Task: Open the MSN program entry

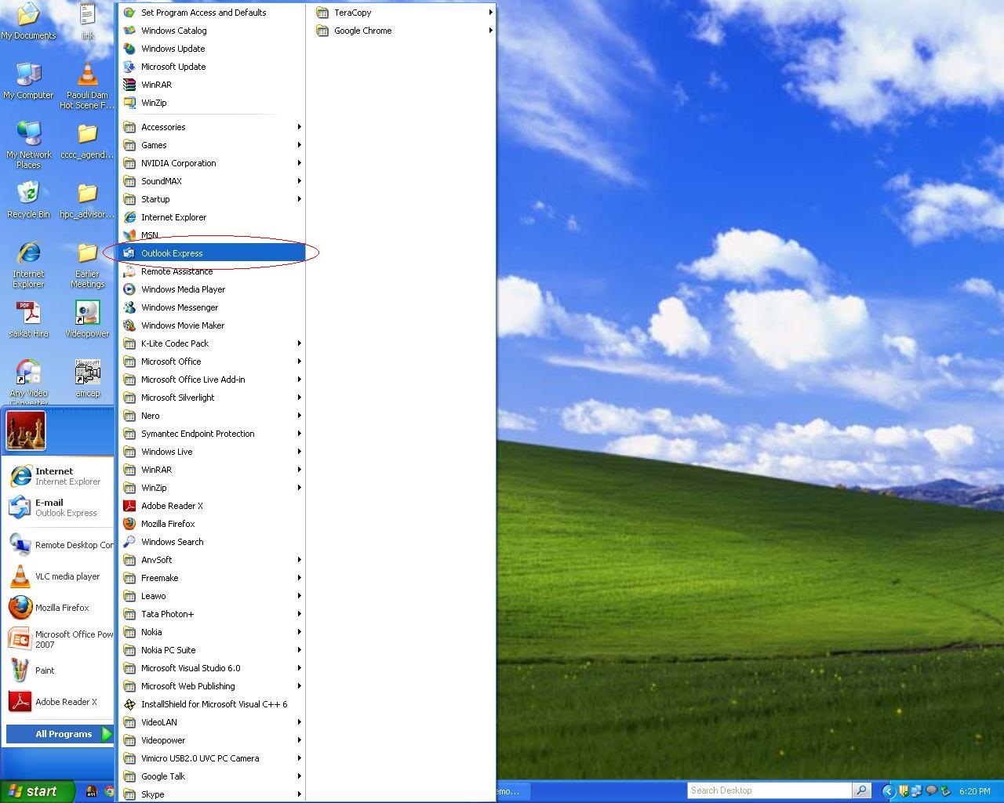Action: pyautogui.click(x=213, y=235)
